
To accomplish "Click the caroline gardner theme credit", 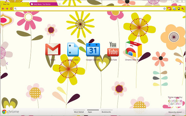I will pos(175,102).
